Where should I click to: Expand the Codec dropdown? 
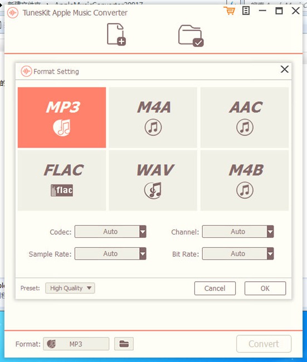(110, 232)
